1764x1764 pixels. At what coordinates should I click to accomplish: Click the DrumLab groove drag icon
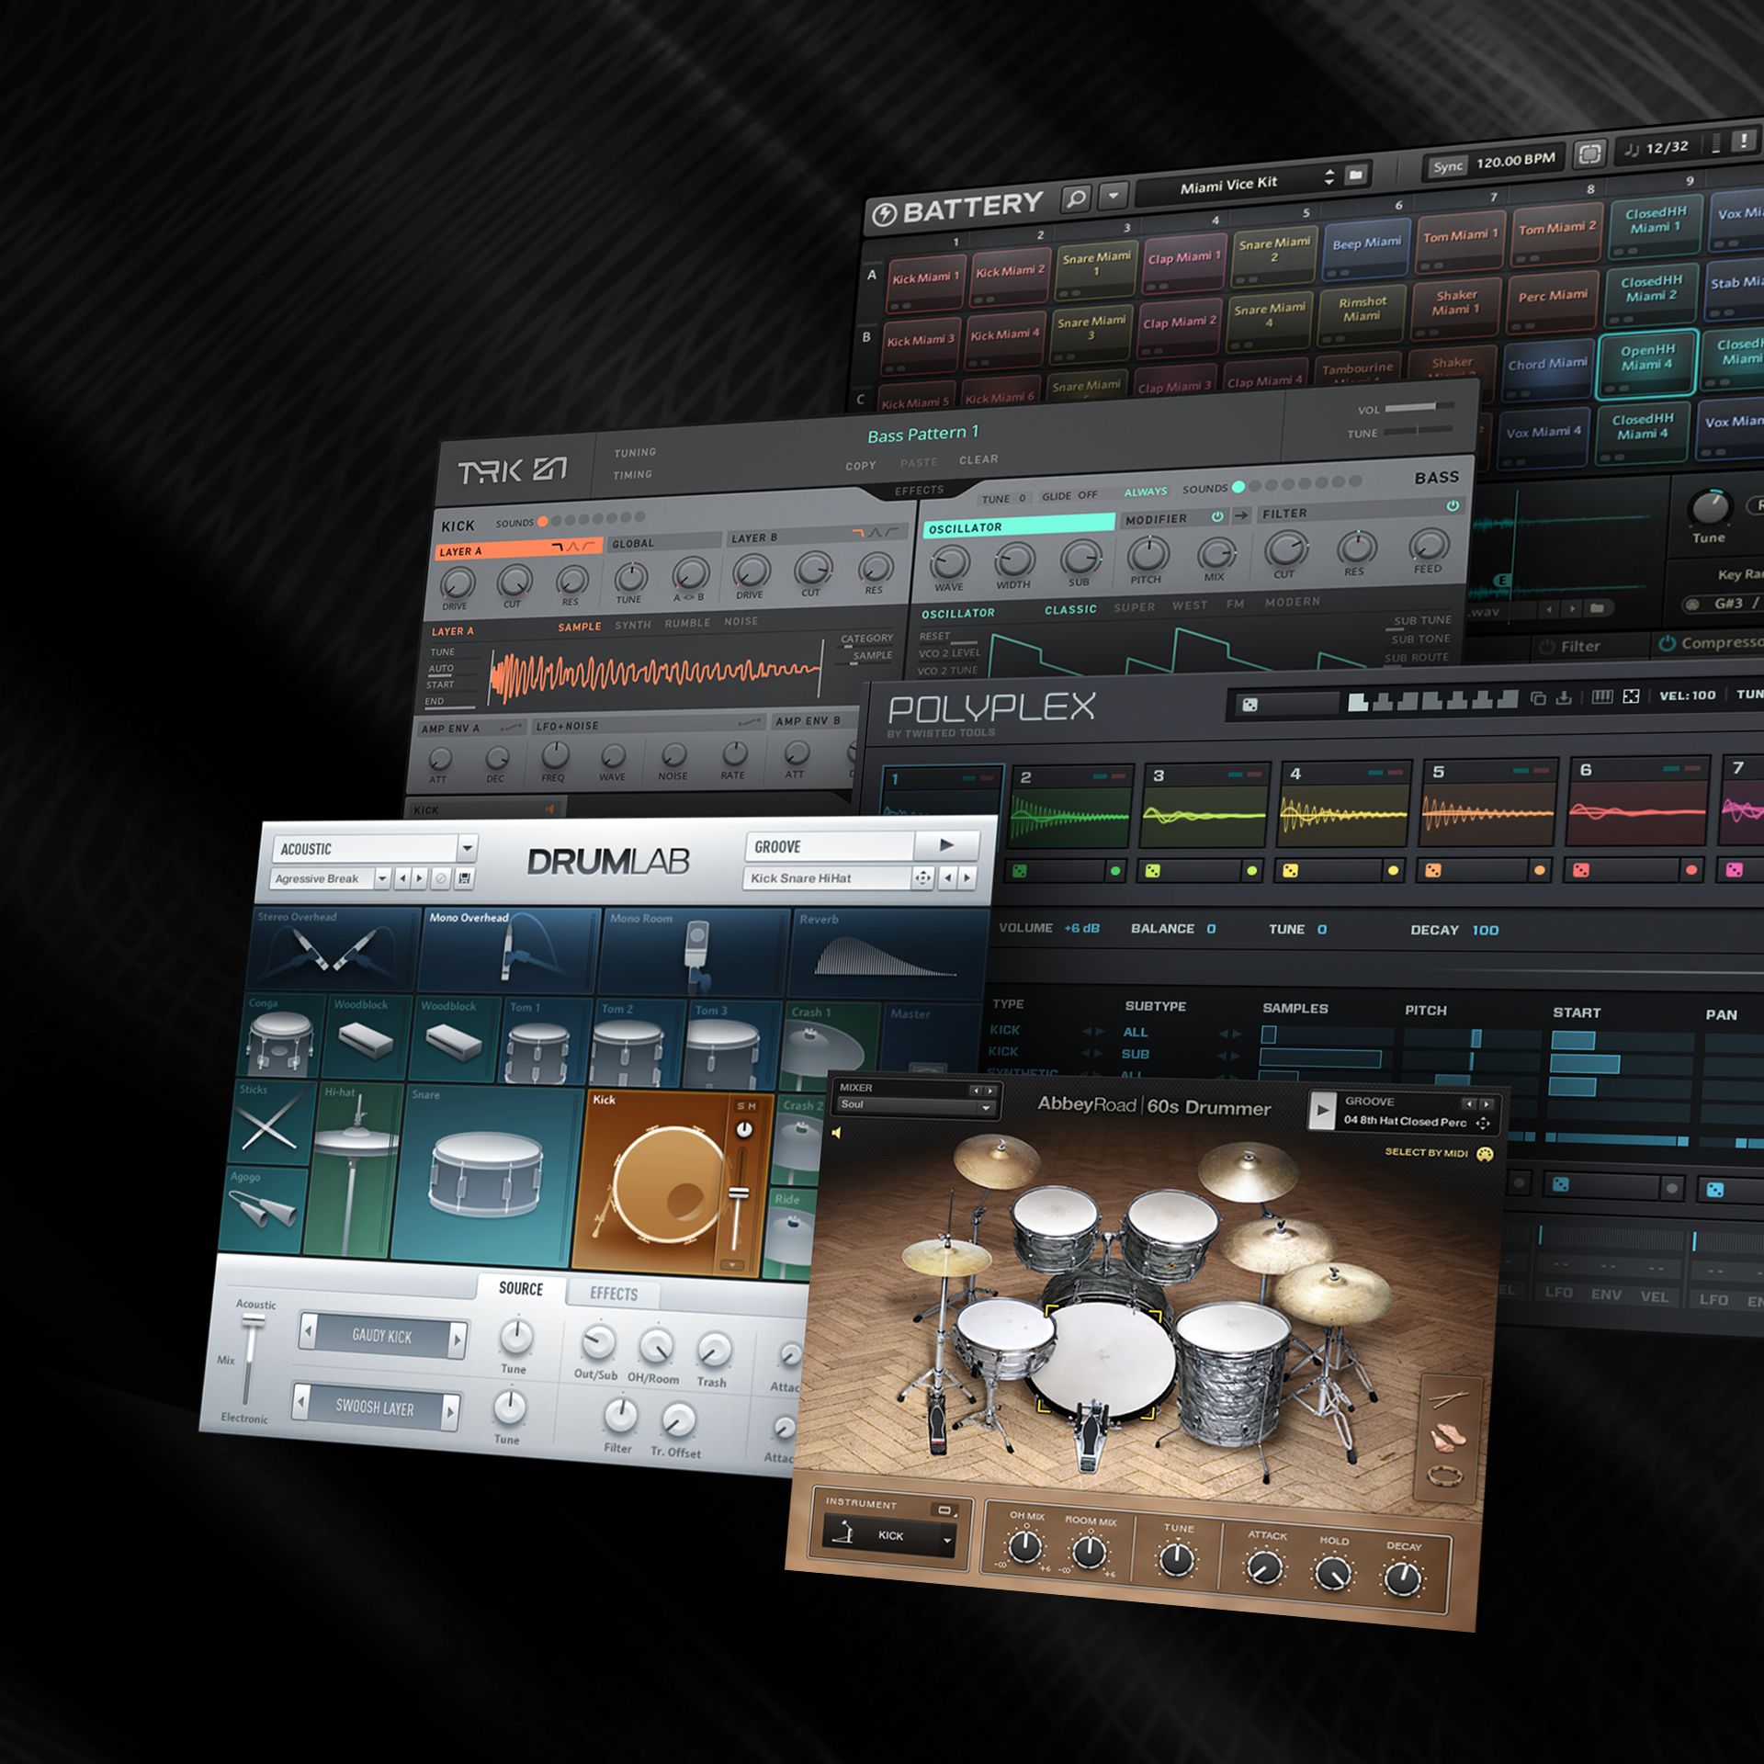point(922,878)
